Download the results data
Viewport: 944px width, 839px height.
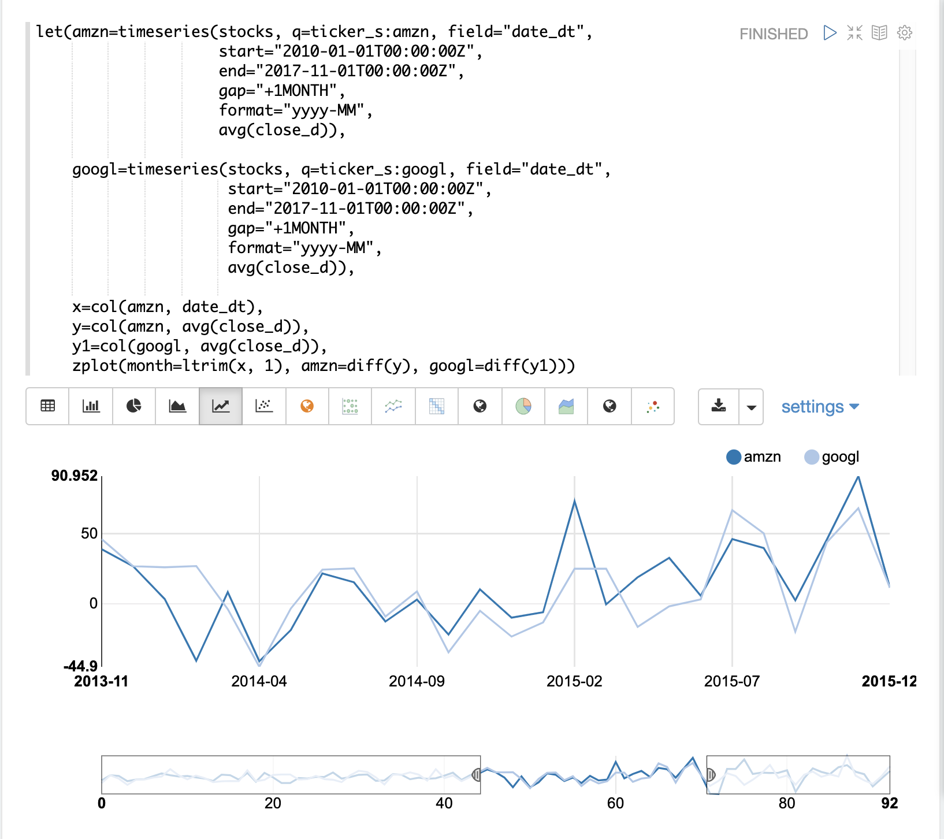click(719, 406)
